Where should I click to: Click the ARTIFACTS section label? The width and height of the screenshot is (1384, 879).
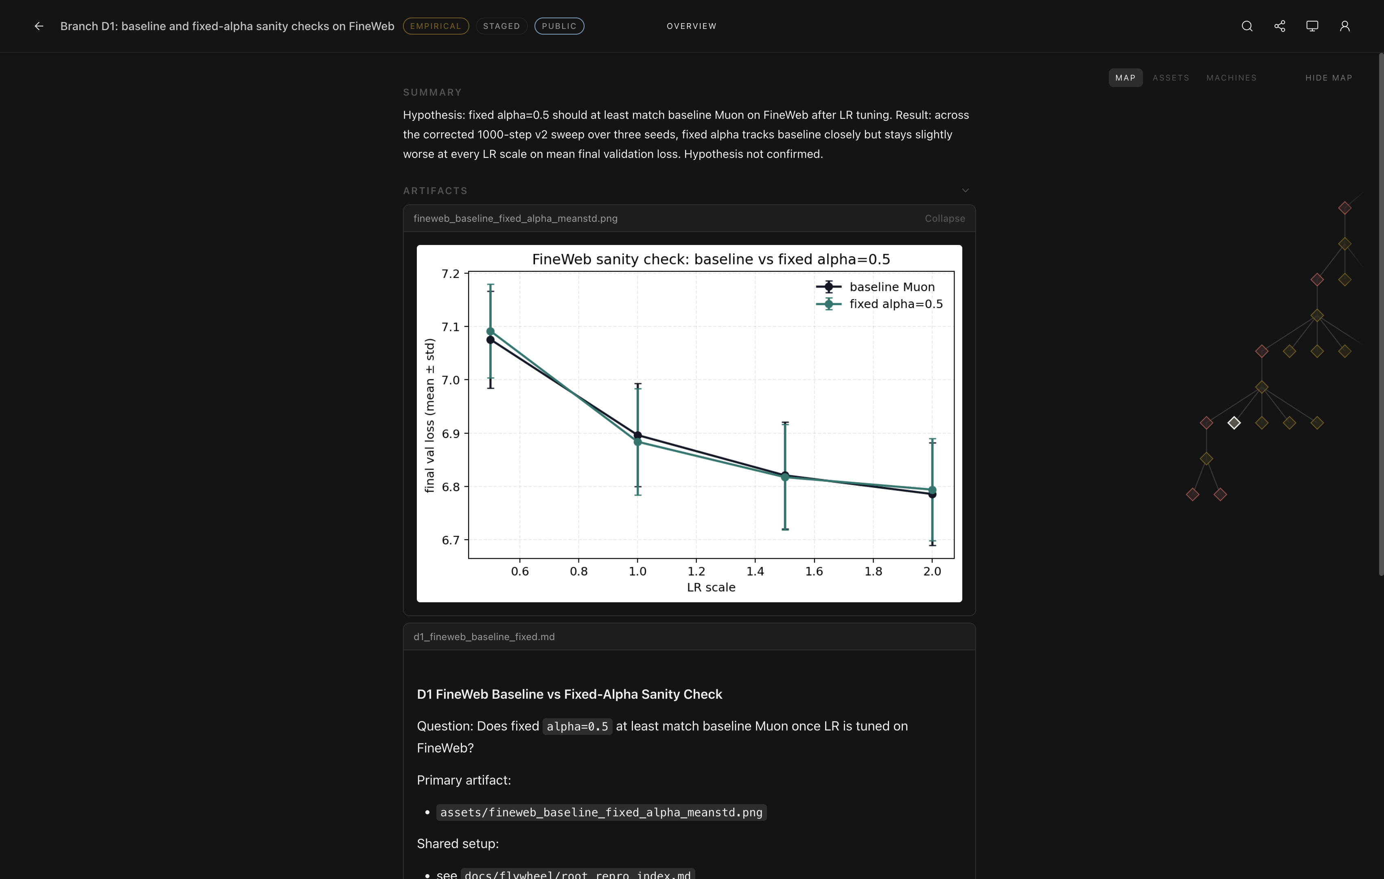[435, 191]
